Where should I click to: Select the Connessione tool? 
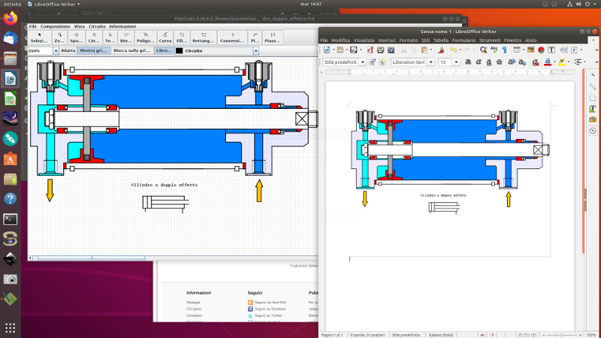(234, 38)
